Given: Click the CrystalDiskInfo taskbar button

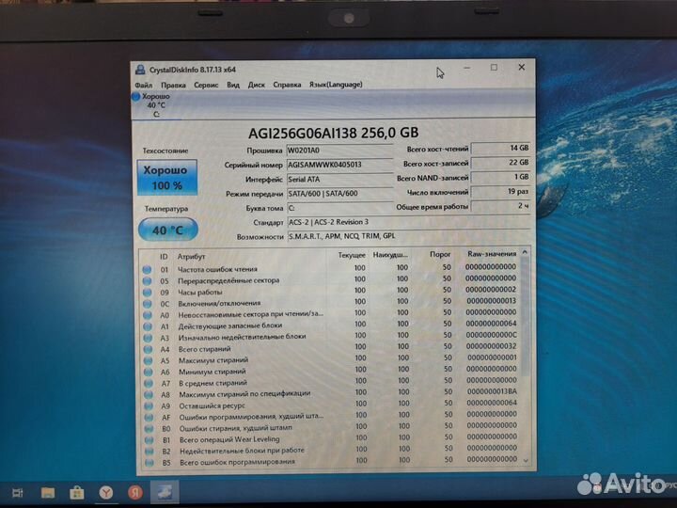Looking at the screenshot, I should (165, 492).
